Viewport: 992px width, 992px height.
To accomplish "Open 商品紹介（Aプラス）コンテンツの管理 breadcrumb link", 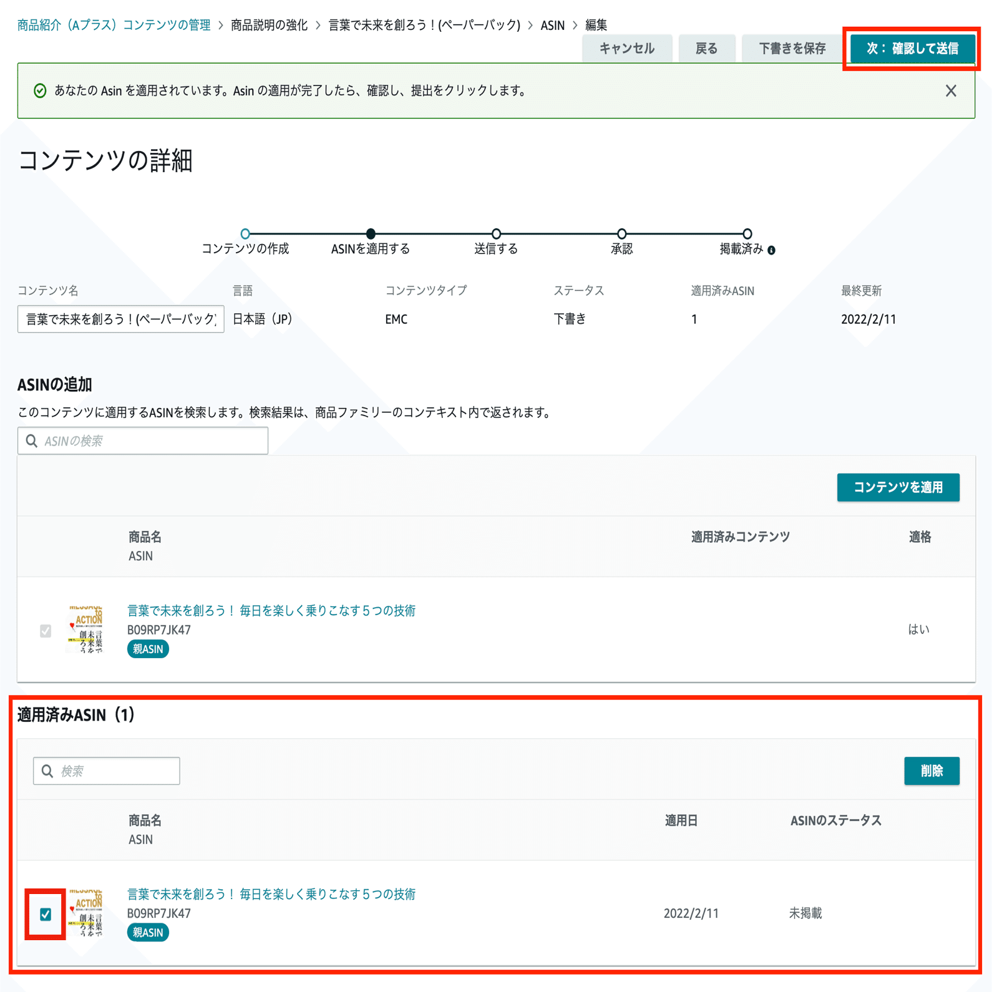I will (x=114, y=25).
